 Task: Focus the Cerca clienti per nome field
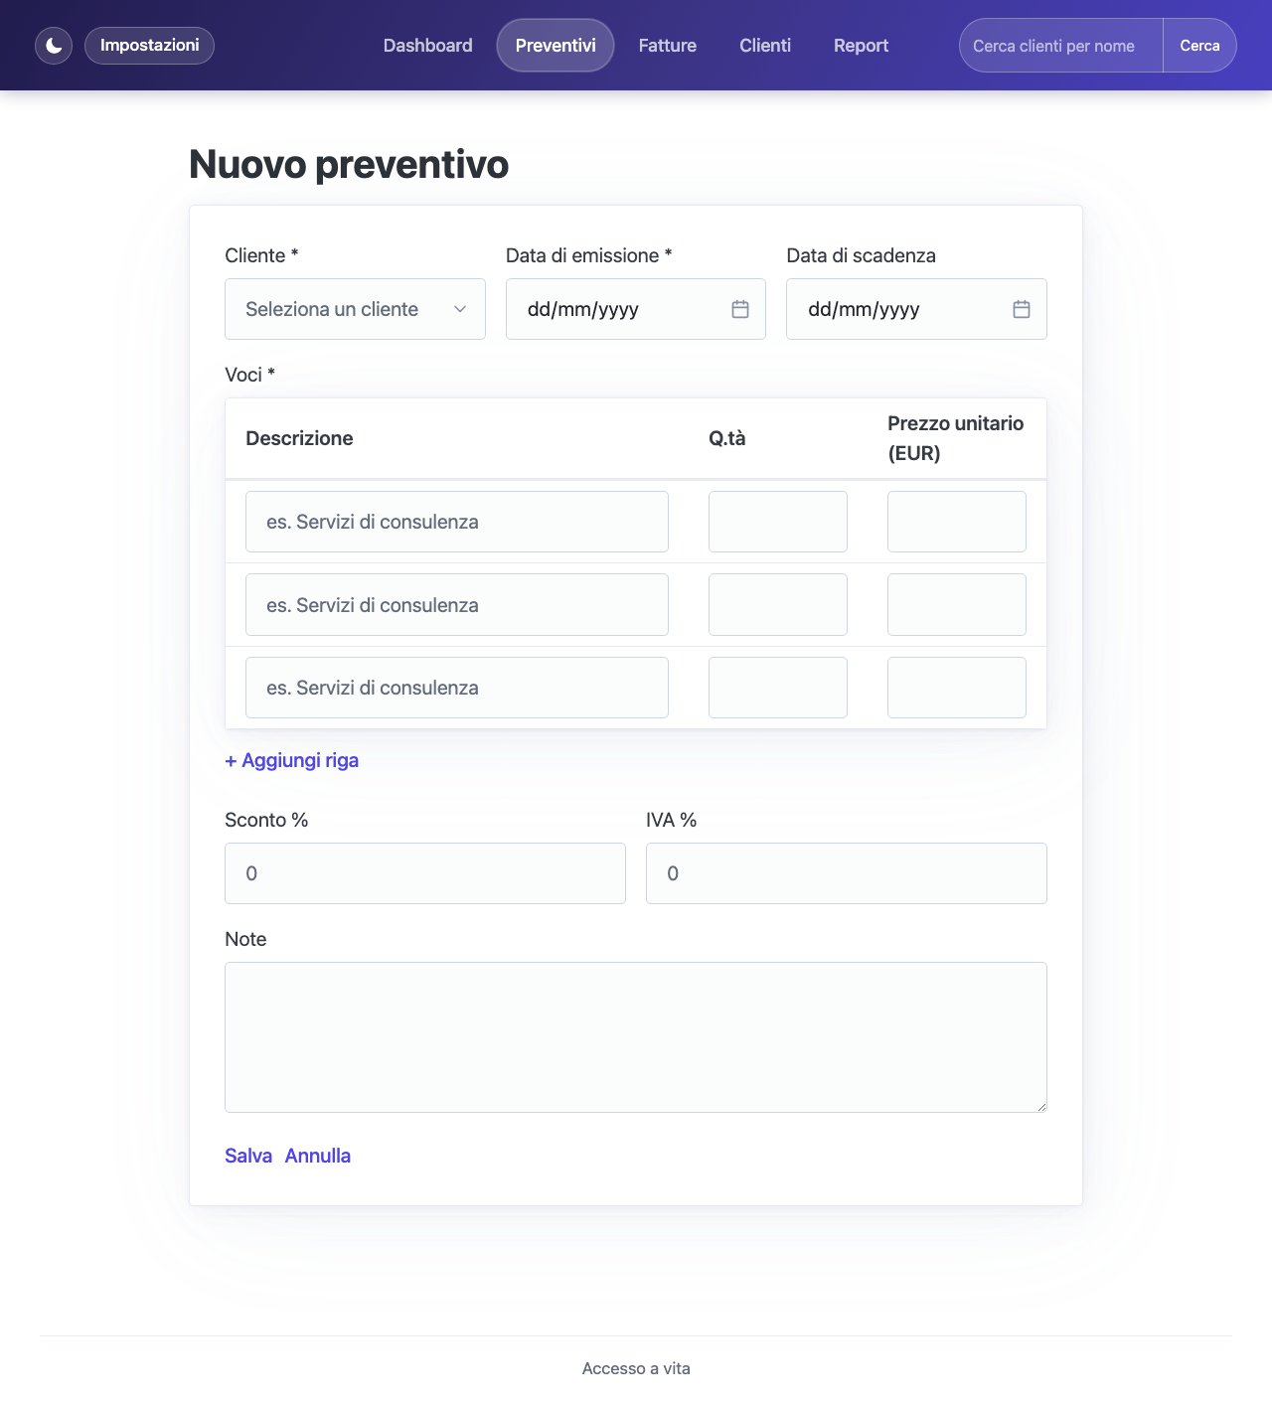coord(1061,46)
